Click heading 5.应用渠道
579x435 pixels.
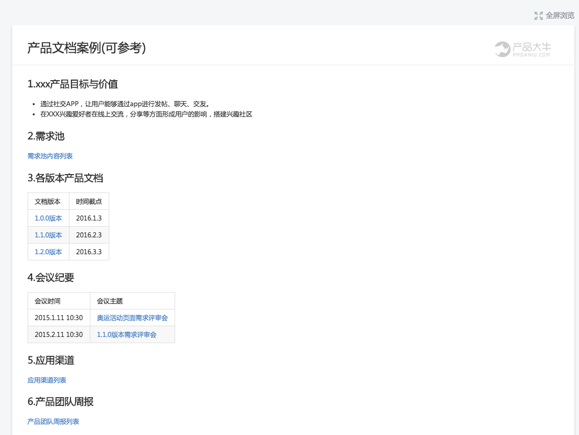pos(51,360)
